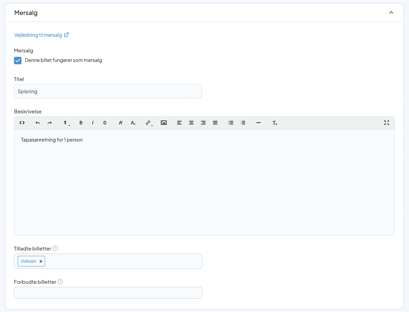This screenshot has height=312, width=409.
Task: Apply bold formatting in the description editor
Action: click(x=81, y=123)
